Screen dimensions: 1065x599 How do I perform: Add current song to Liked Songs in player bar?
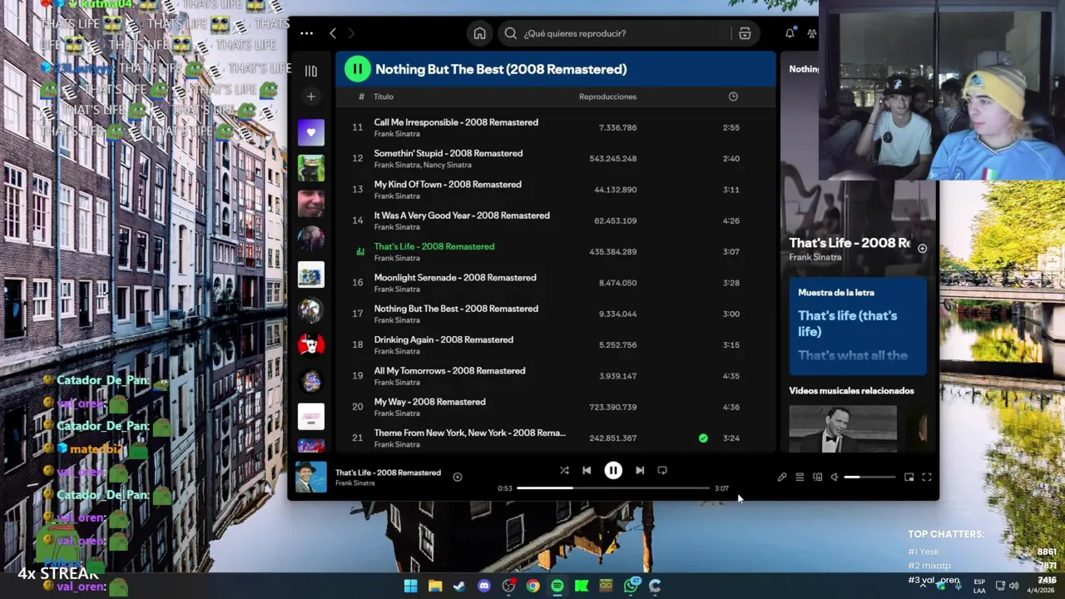[x=457, y=477]
